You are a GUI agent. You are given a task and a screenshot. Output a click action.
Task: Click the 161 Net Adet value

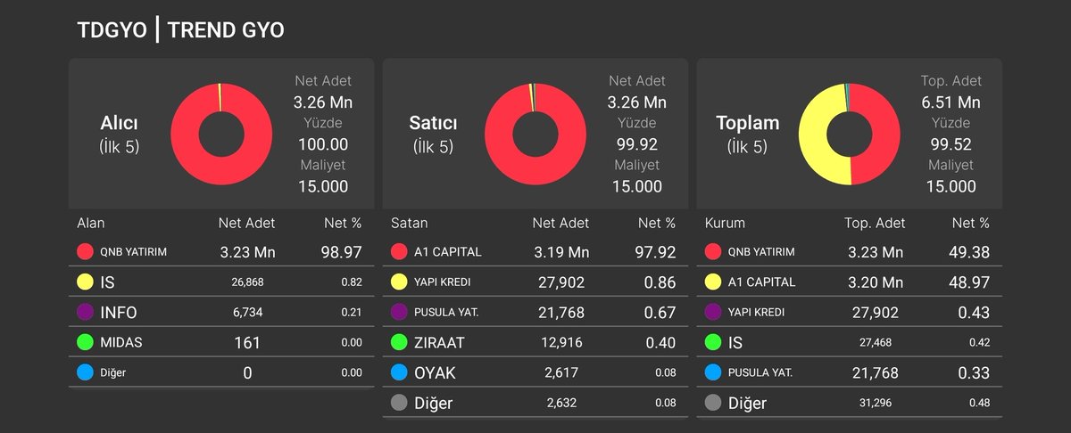coord(247,343)
